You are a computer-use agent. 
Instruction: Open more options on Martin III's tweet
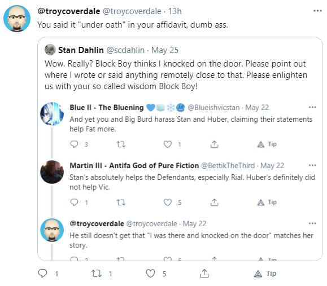pyautogui.click(x=312, y=165)
